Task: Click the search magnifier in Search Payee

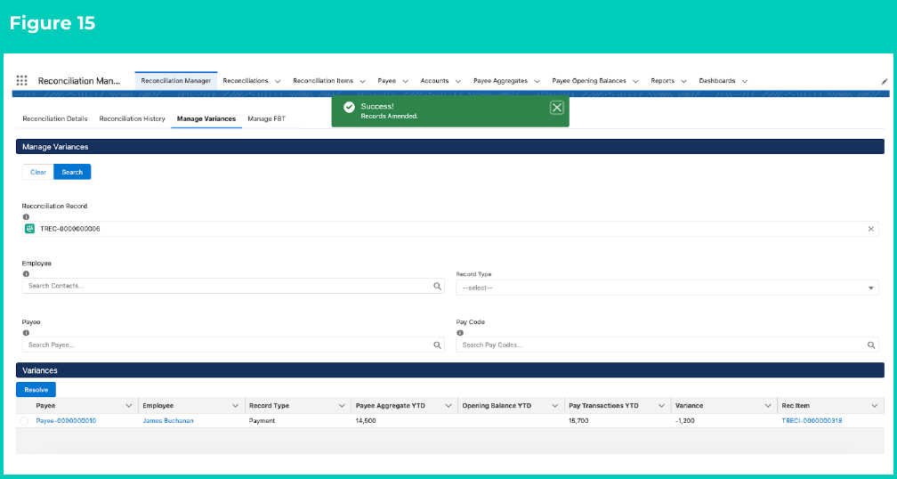Action: pyautogui.click(x=436, y=345)
